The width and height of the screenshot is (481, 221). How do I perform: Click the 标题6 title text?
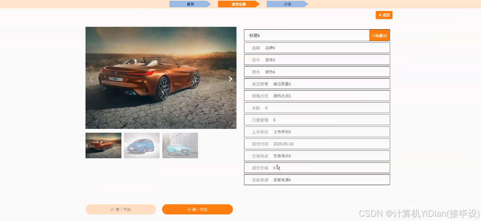(x=254, y=35)
